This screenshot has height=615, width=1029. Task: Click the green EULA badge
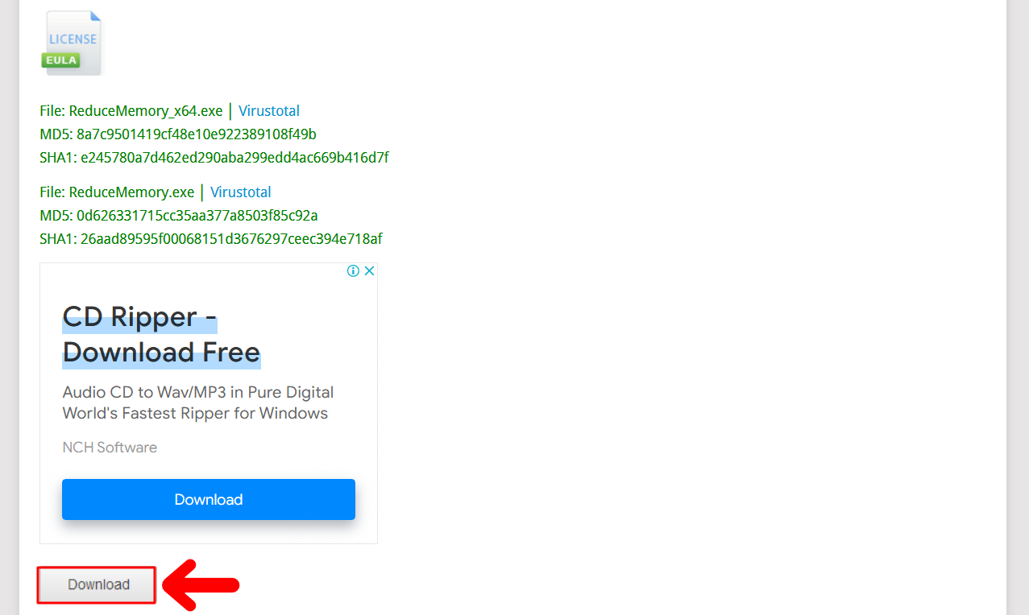pos(61,60)
